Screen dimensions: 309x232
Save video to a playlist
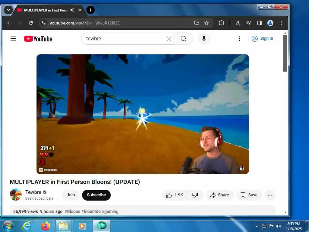pyautogui.click(x=249, y=195)
